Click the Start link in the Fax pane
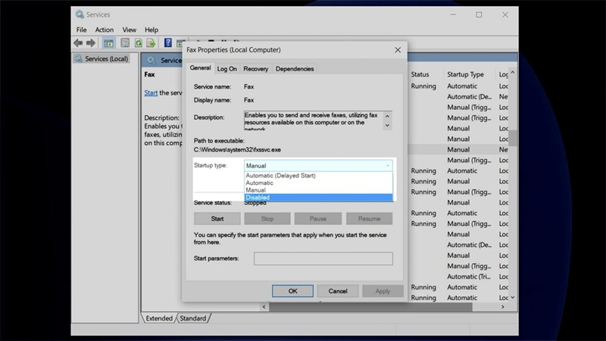Screen dimensions: 606x341 coord(151,92)
